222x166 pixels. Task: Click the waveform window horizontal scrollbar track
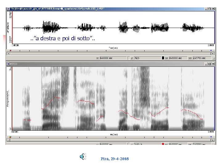[x=111, y=53]
